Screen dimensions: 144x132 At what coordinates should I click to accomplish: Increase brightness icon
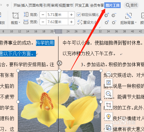[107, 22]
